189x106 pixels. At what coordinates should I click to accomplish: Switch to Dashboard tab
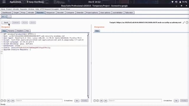(7, 13)
